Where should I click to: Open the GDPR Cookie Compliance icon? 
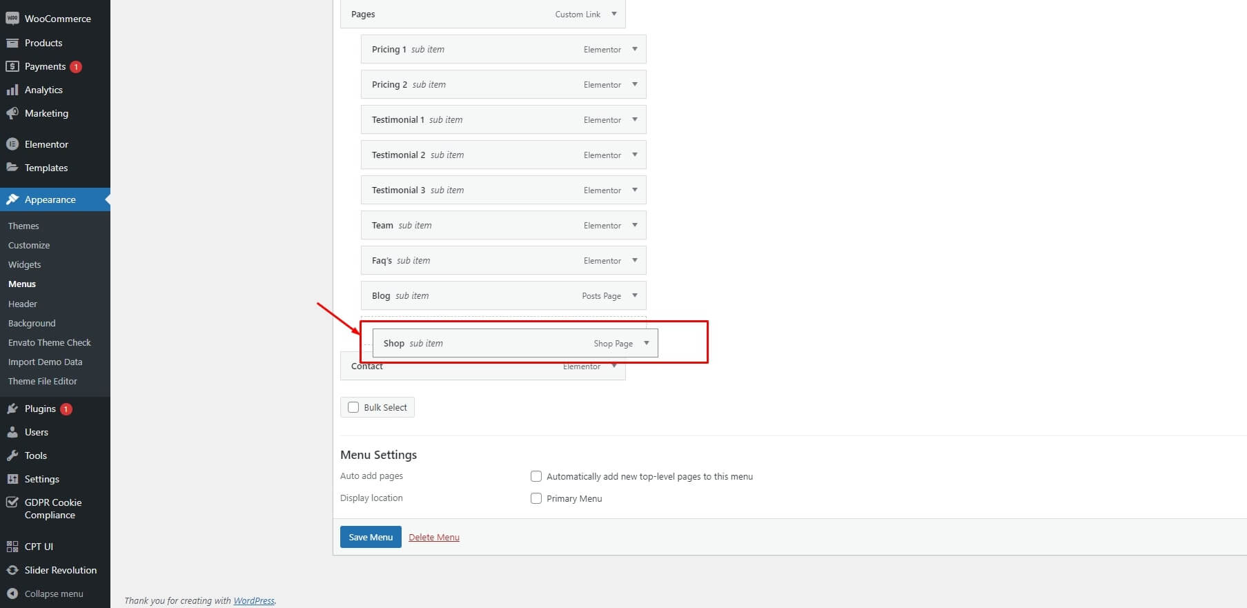pos(12,502)
